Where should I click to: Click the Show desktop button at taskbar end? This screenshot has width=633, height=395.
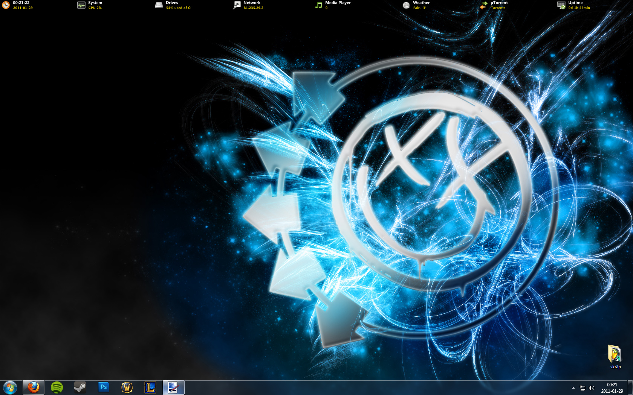click(x=630, y=387)
